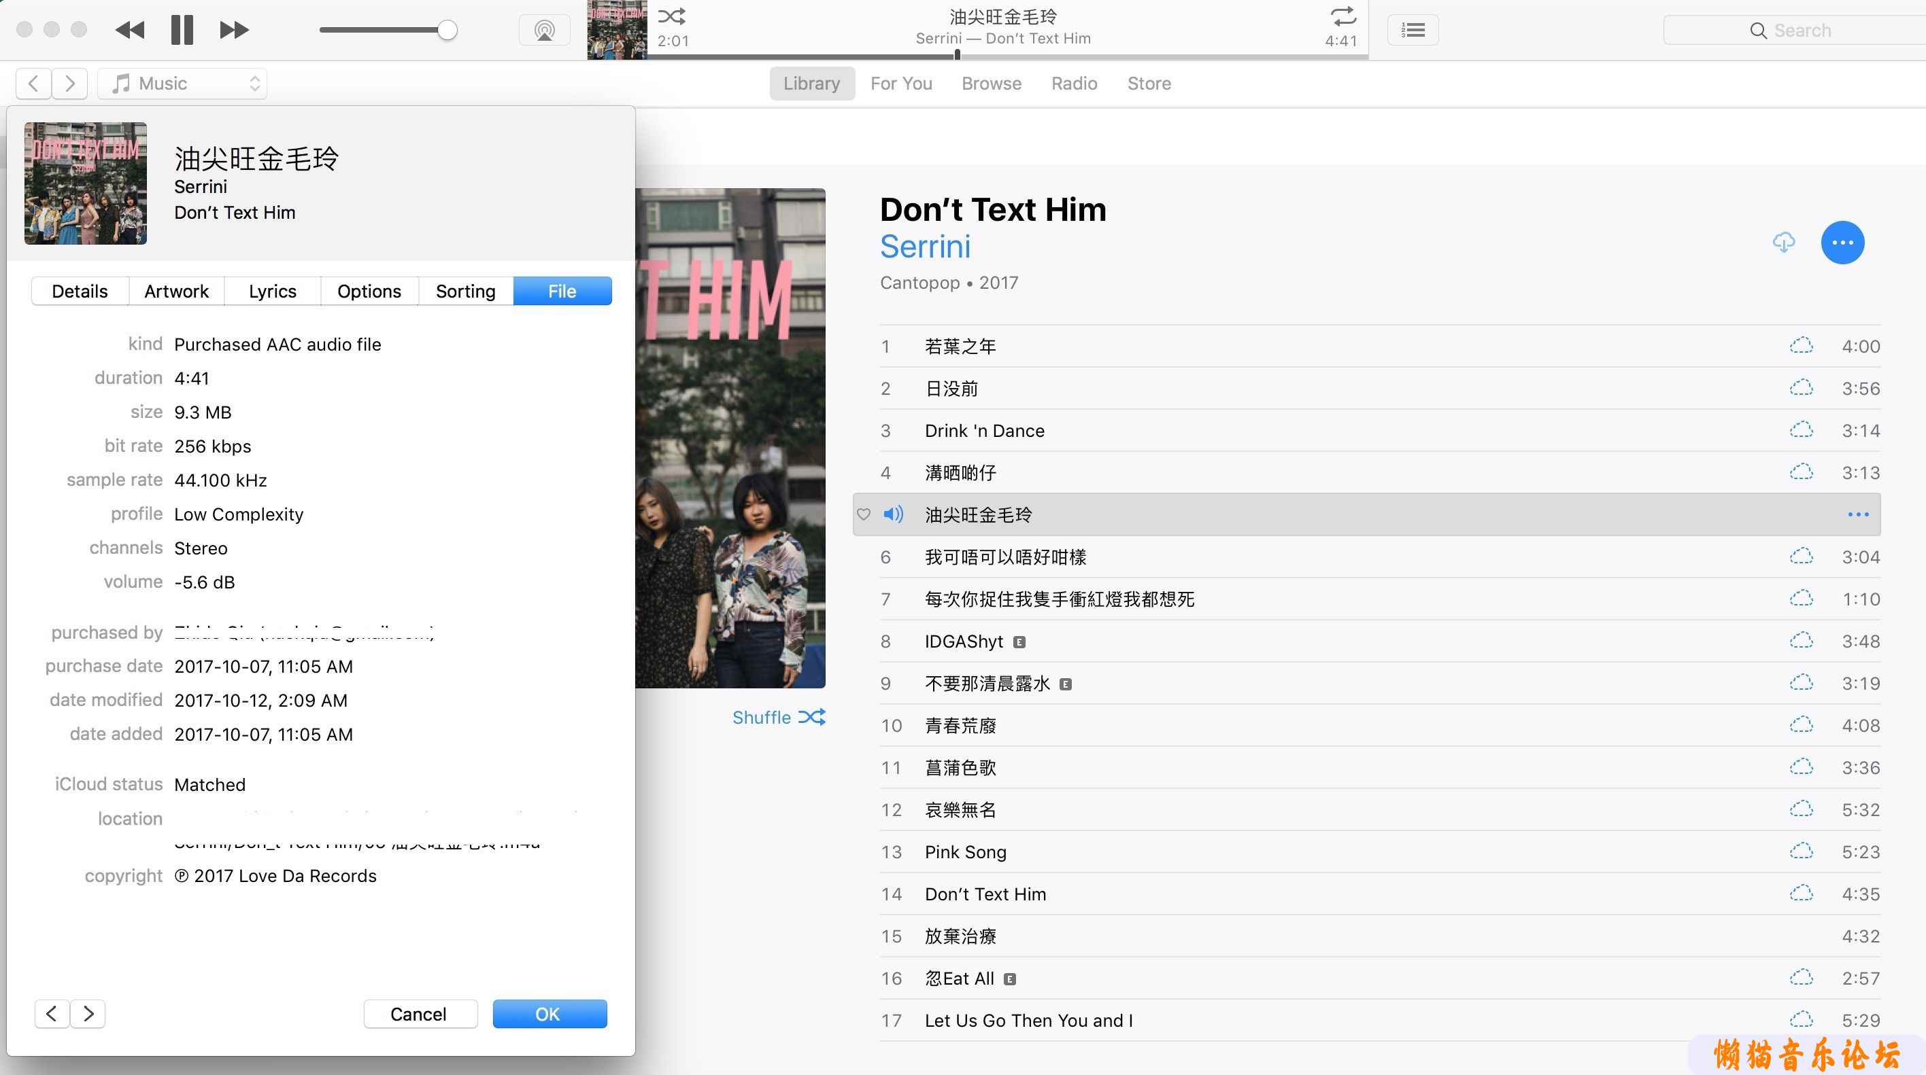1926x1075 pixels.
Task: Skip forward to the next track
Action: pyautogui.click(x=234, y=30)
